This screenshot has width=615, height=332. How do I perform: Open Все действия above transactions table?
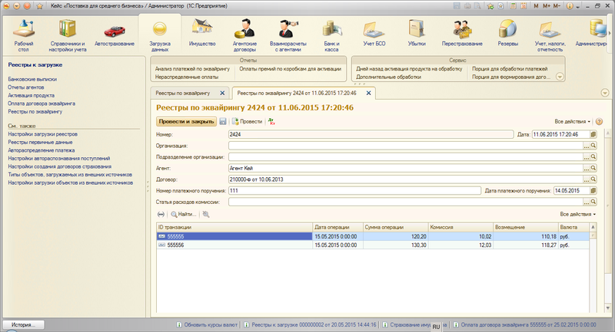point(577,214)
